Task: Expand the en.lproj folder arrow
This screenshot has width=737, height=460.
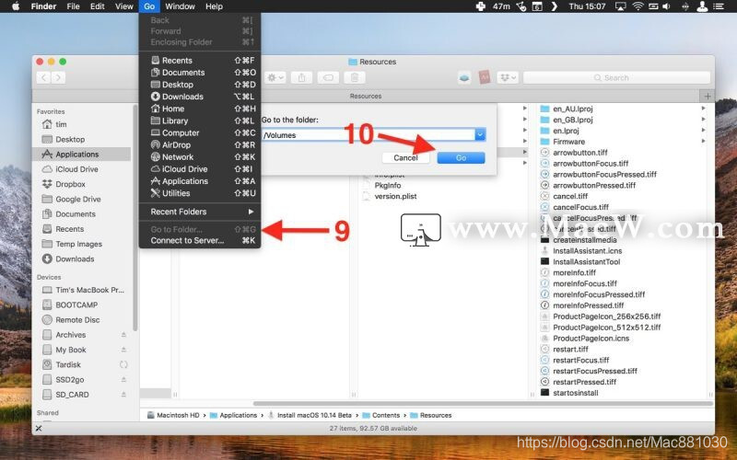Action: tap(703, 130)
